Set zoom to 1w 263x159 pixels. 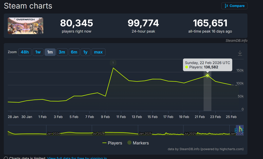[x=38, y=52]
